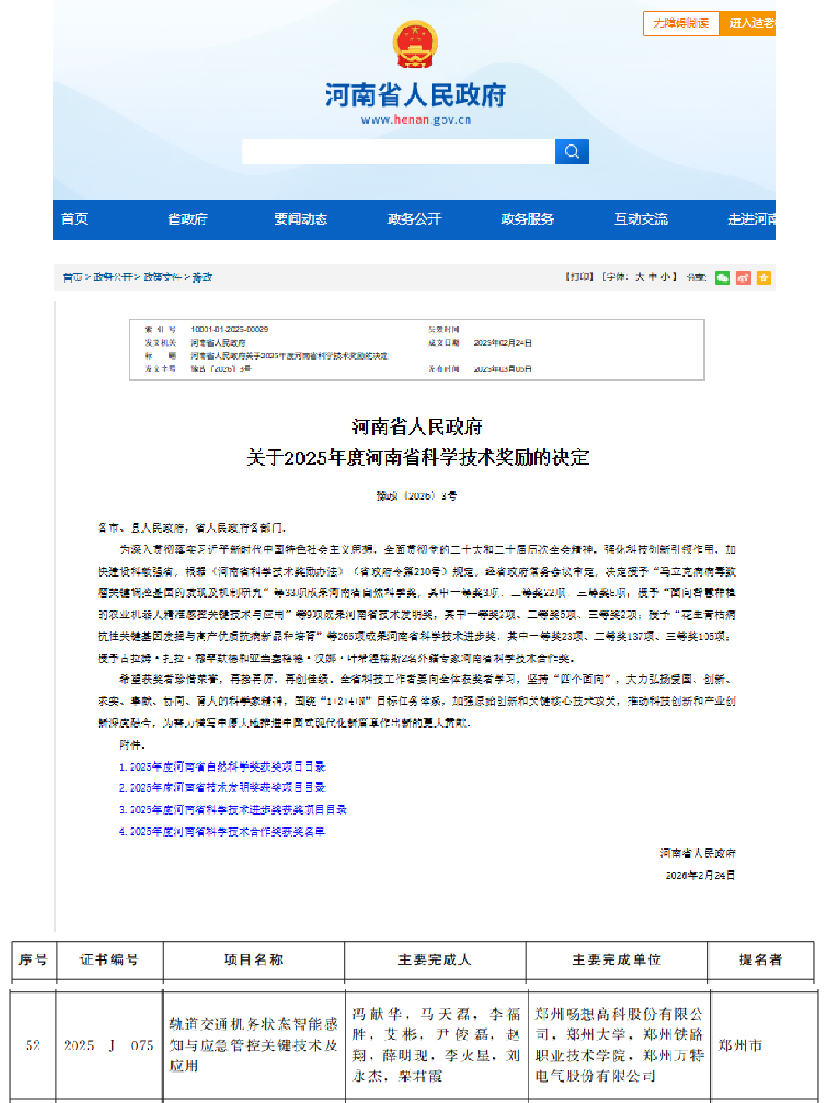Share the page via WeChat icon
829x1103 pixels.
[722, 277]
